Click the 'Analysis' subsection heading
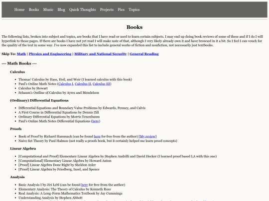 click(17, 177)
